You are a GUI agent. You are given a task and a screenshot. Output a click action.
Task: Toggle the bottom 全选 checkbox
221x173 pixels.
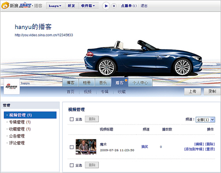pyautogui.click(x=72, y=165)
